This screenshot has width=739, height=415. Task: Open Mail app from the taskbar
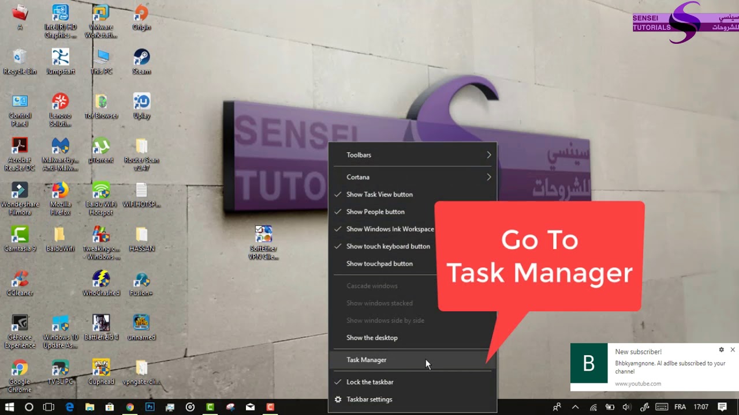point(250,407)
